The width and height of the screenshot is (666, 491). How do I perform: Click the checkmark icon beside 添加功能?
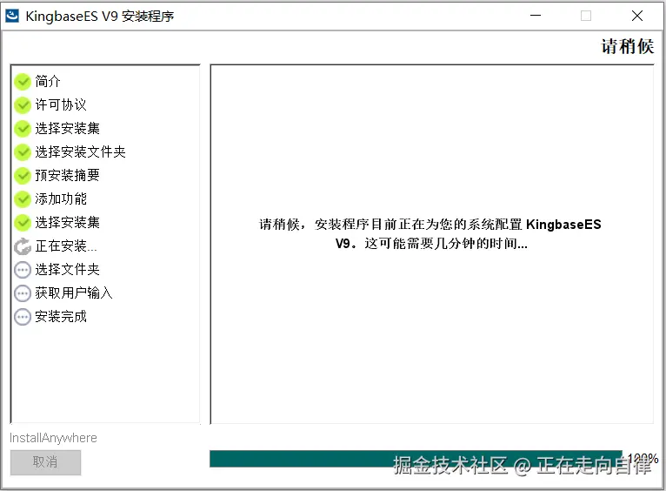click(x=23, y=199)
